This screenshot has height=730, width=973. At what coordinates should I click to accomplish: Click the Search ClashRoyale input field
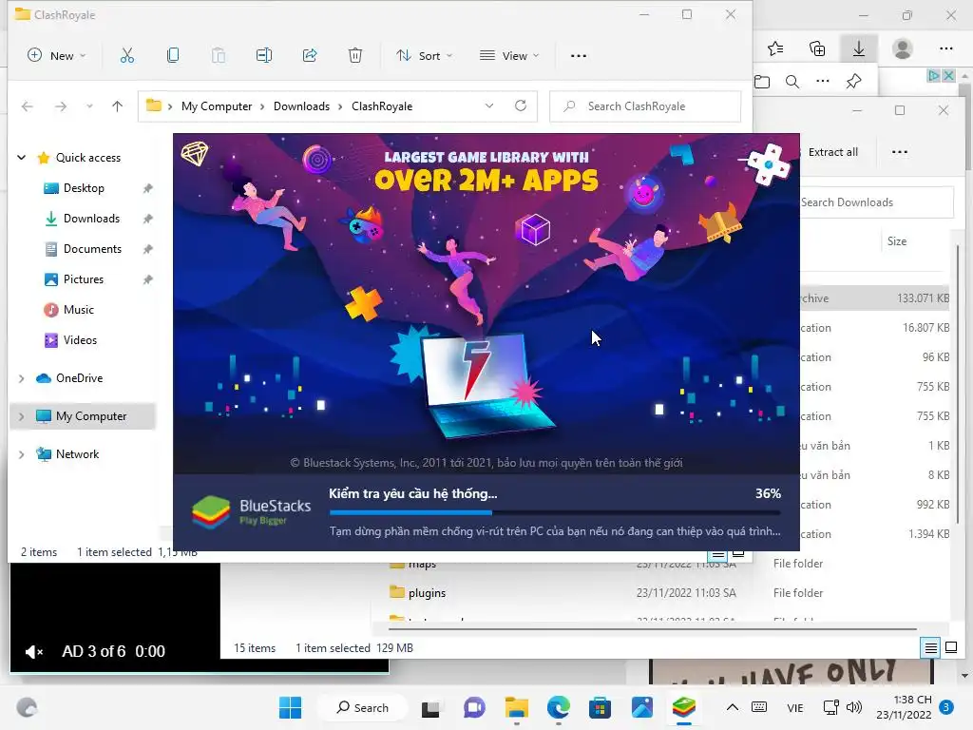pyautogui.click(x=645, y=106)
